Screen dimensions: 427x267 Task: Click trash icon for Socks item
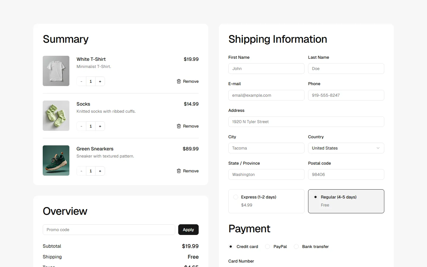tap(179, 126)
